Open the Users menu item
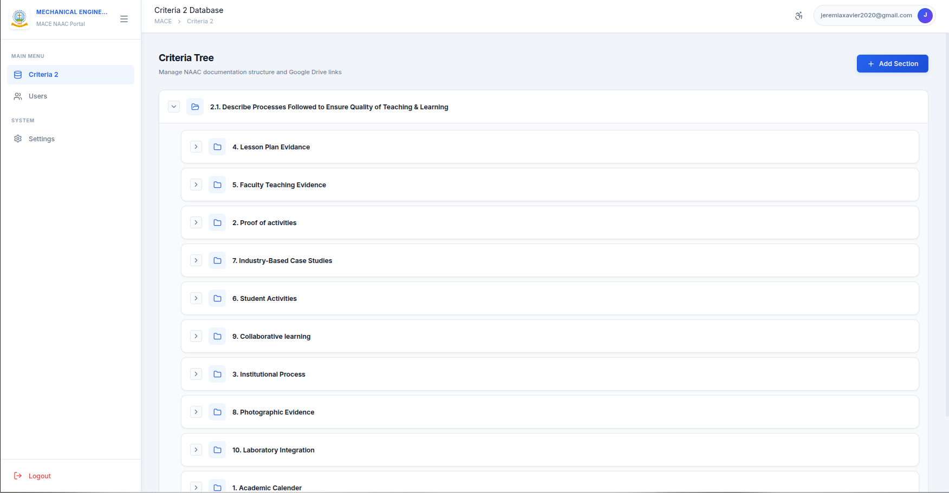 pos(71,96)
